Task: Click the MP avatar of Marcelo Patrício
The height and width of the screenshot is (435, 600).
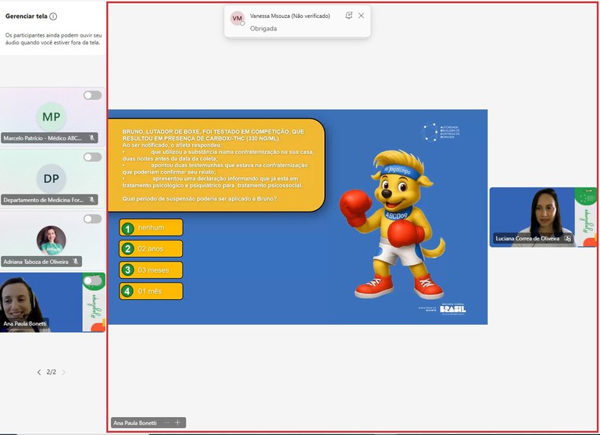Action: (x=52, y=116)
